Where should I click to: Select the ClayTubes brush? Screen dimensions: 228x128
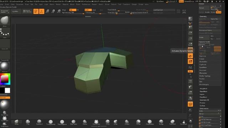pyautogui.click(x=73, y=122)
